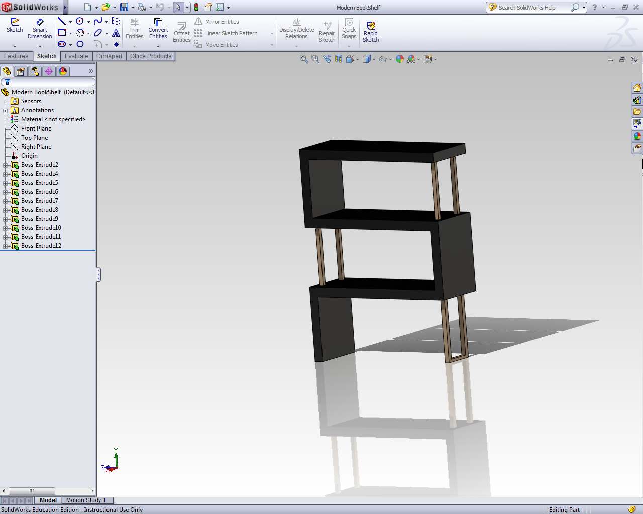This screenshot has width=643, height=514.
Task: Select the Corner Rectangle tool
Action: pyautogui.click(x=62, y=33)
